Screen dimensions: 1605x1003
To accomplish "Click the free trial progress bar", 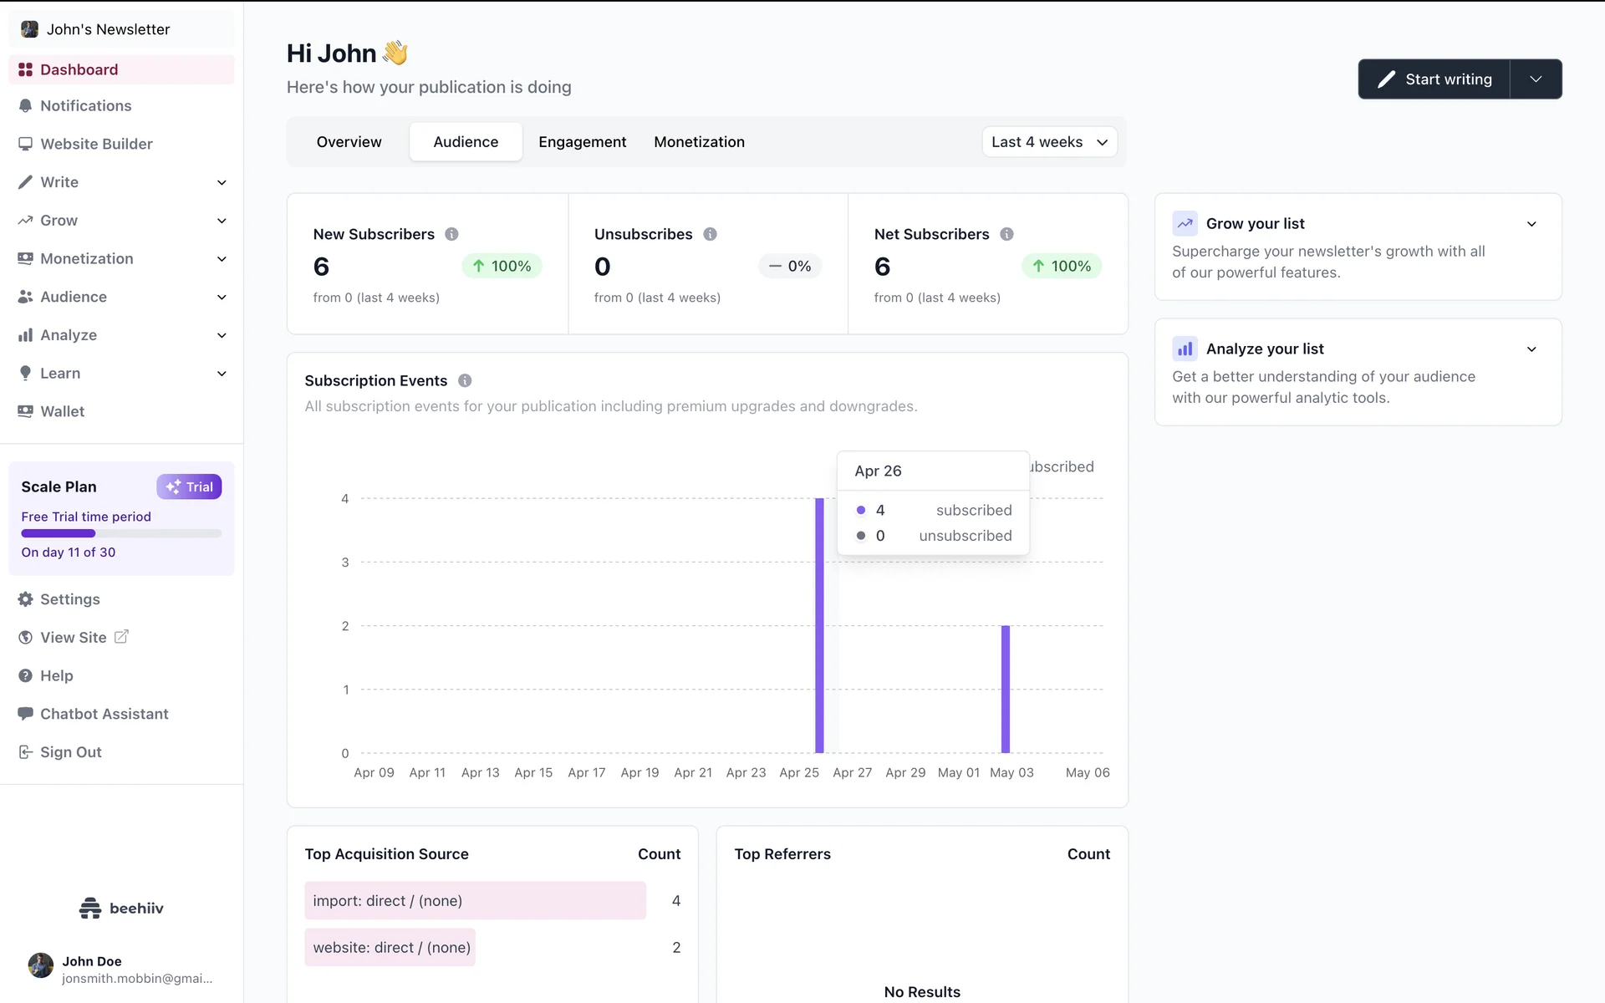I will (121, 533).
